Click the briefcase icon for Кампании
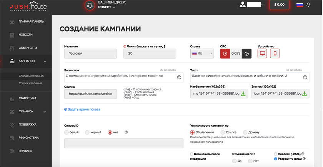323x167 pixels. coord(12,61)
